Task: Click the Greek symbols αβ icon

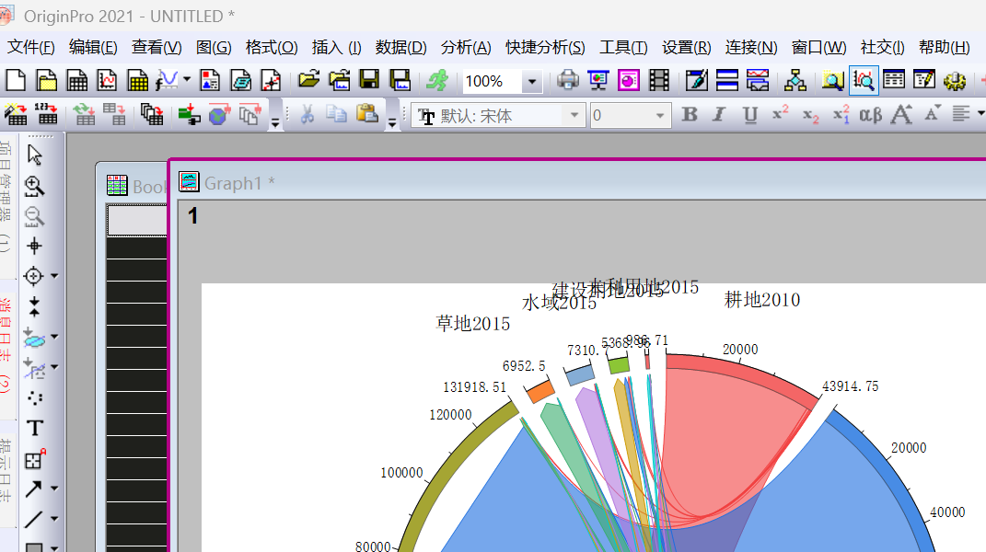Action: [870, 114]
